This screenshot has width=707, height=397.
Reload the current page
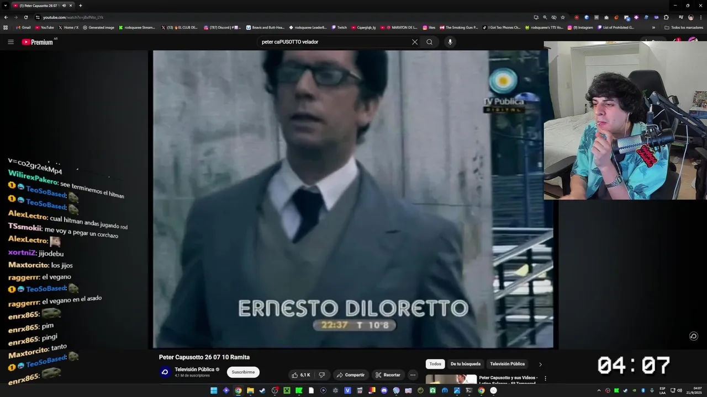[25, 17]
